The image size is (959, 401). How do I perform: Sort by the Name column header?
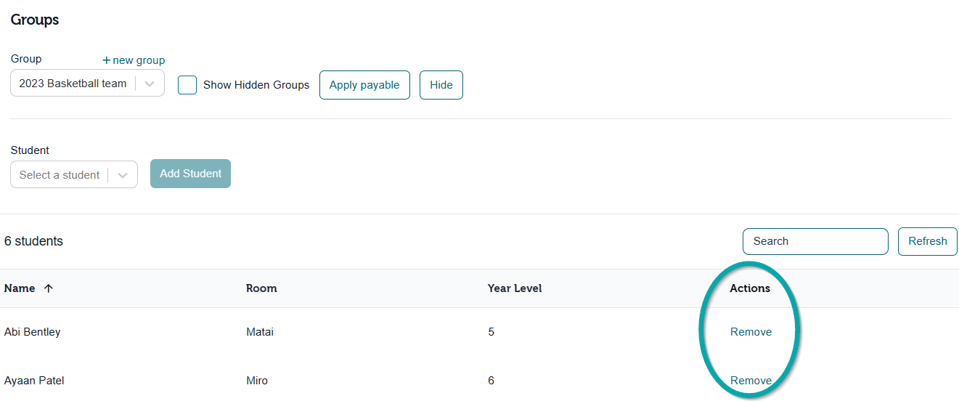coord(20,288)
